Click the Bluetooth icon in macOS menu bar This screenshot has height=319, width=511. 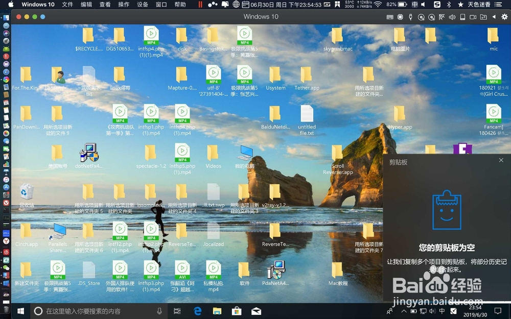(x=449, y=5)
